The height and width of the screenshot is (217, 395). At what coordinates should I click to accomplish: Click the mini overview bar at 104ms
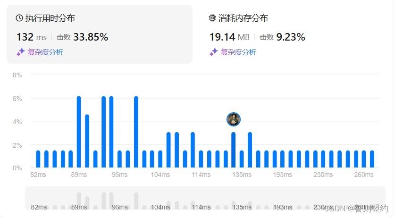tap(160, 207)
